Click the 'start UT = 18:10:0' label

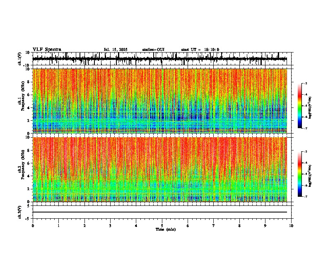[200, 50]
